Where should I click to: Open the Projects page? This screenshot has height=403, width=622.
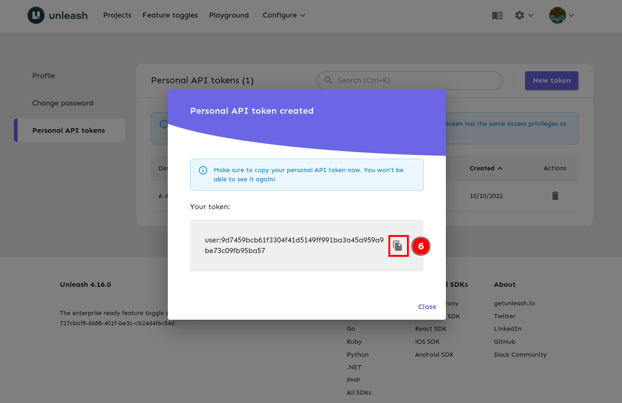click(117, 15)
